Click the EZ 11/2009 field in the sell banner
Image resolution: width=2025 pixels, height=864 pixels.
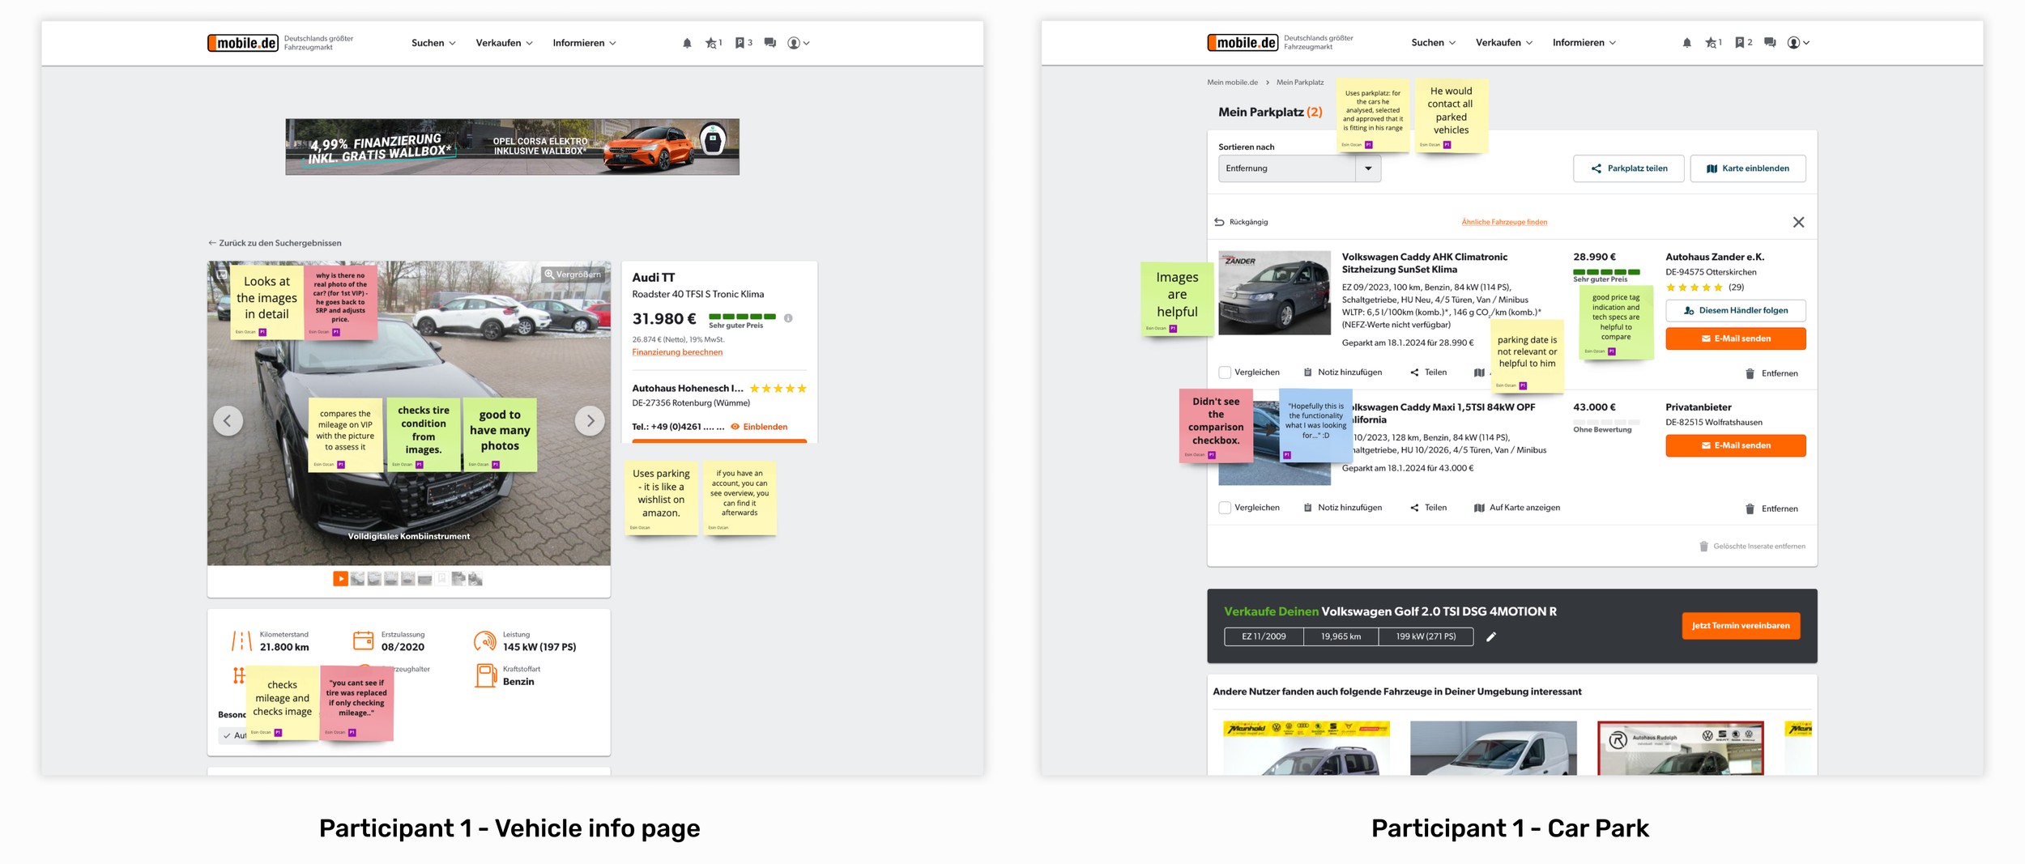(1264, 636)
